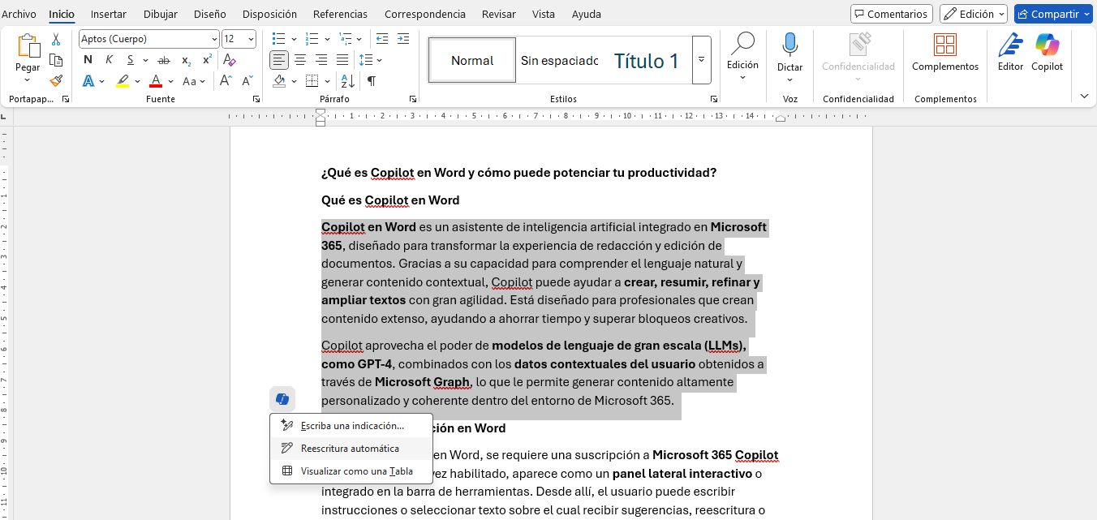This screenshot has height=520, width=1097.
Task: Toggle justify alignment
Action: tap(342, 60)
